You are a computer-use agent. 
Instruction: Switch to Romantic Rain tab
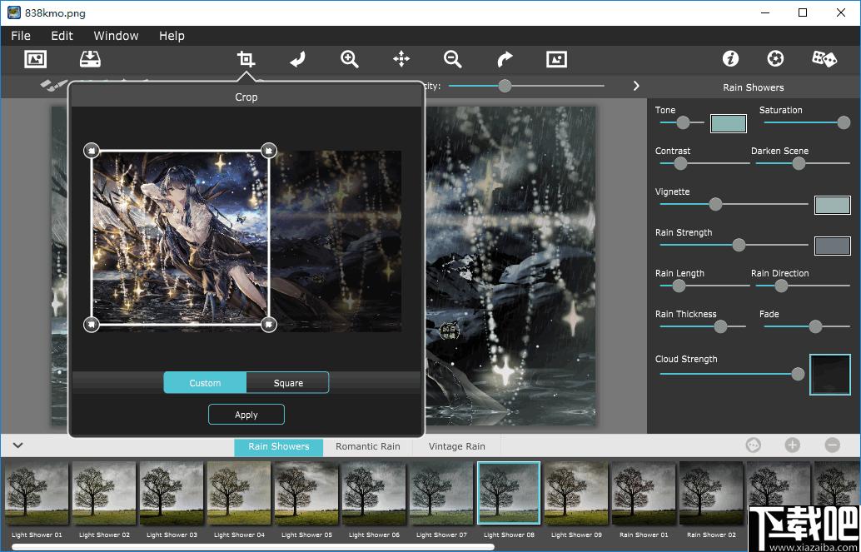[x=368, y=446]
